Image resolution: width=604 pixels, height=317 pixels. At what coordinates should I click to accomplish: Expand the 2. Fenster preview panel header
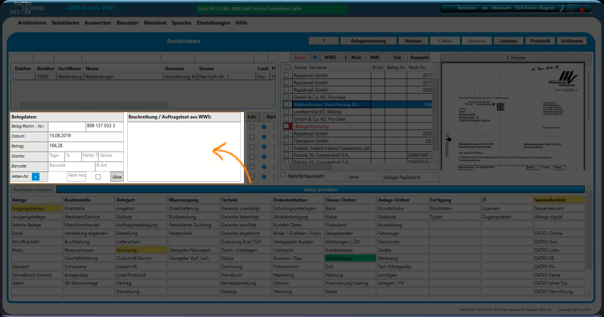[x=515, y=58]
